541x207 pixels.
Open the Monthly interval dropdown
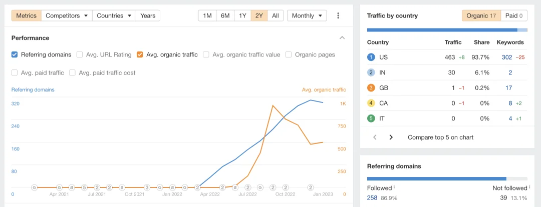tap(307, 15)
